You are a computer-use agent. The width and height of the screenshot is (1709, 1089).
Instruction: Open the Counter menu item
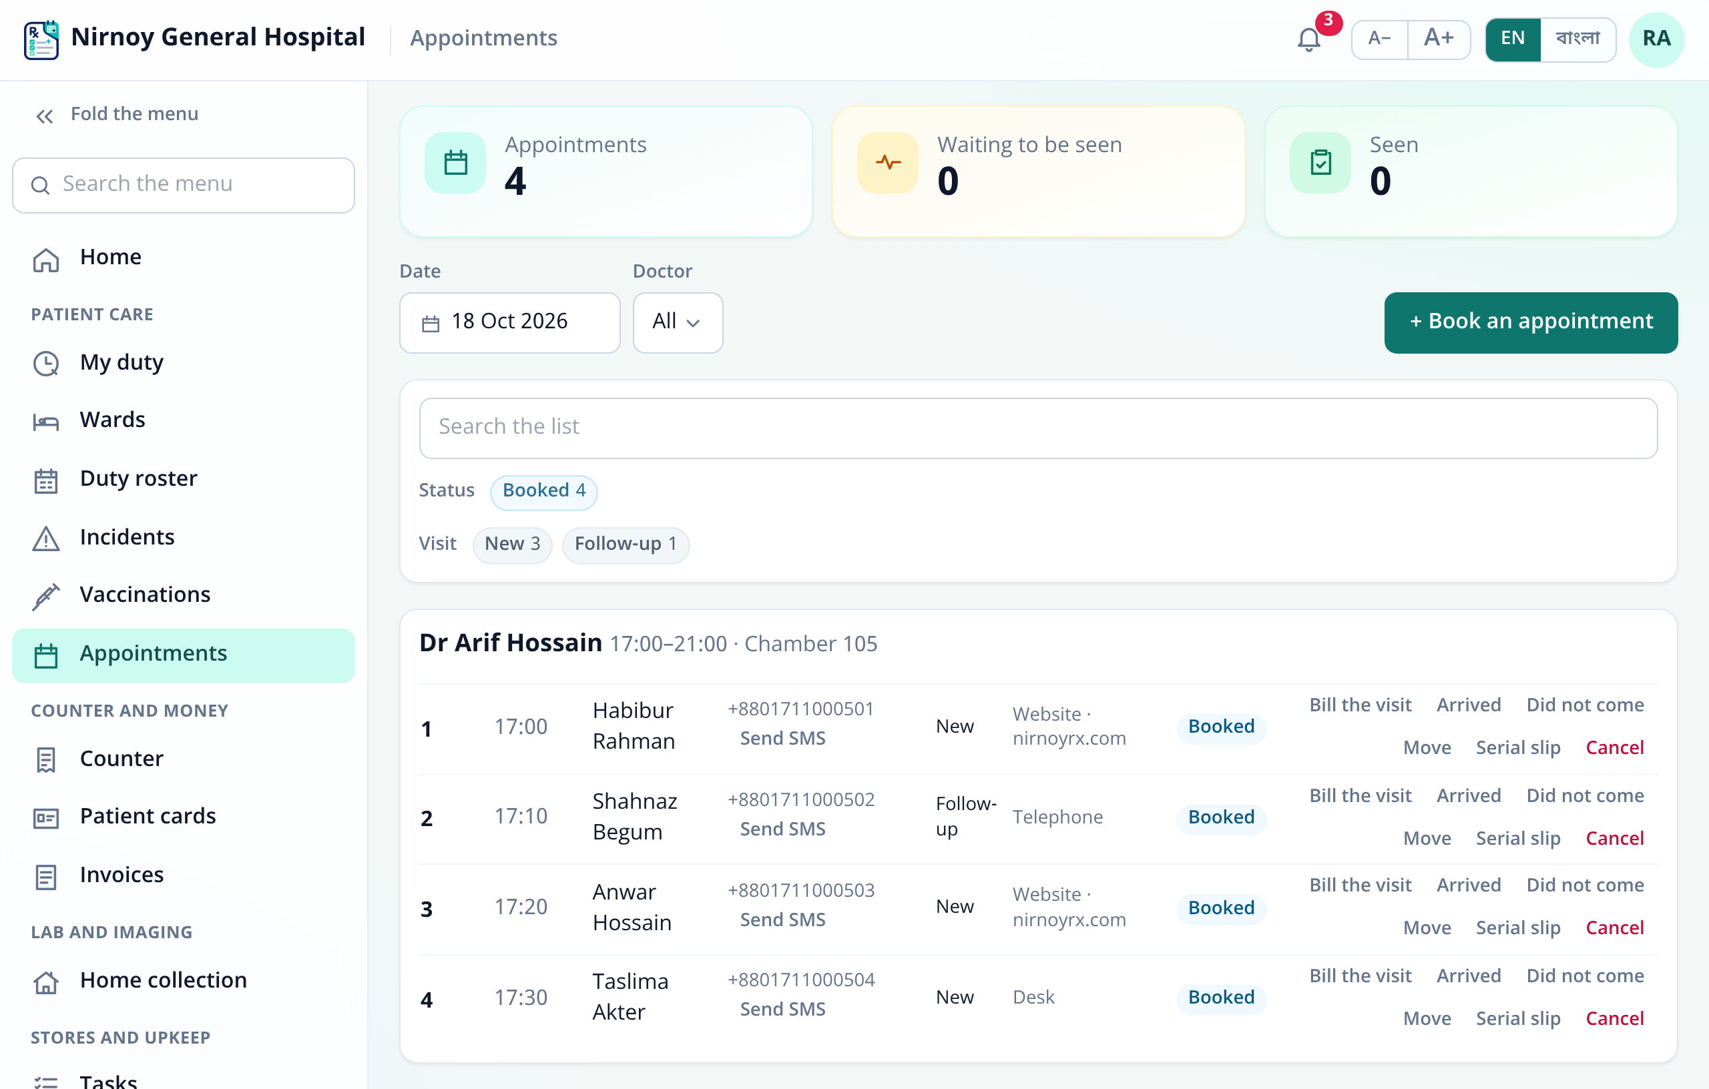(x=184, y=760)
